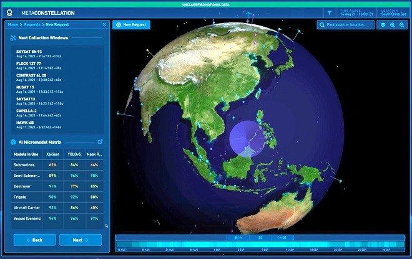Click the timeline bar near 5 SEP
Screen dimensions: 412x259
coord(241,245)
